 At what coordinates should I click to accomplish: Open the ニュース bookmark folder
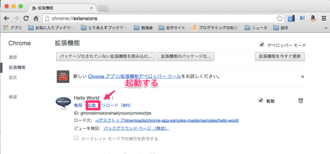pos(256,28)
